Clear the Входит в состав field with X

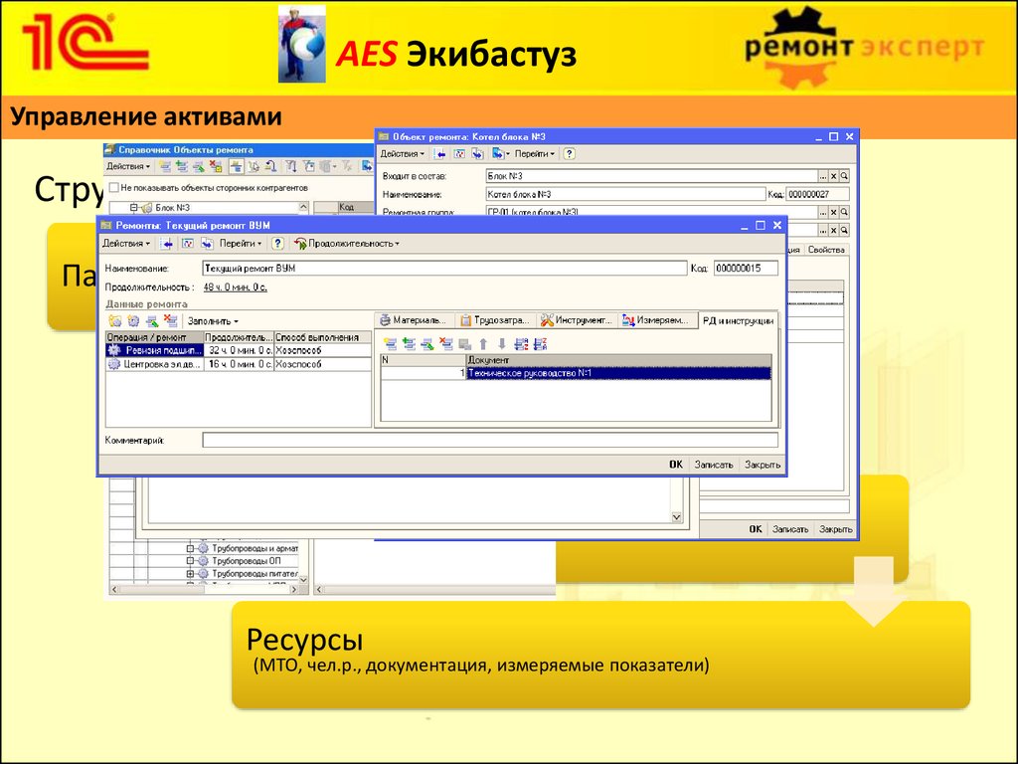pos(834,176)
